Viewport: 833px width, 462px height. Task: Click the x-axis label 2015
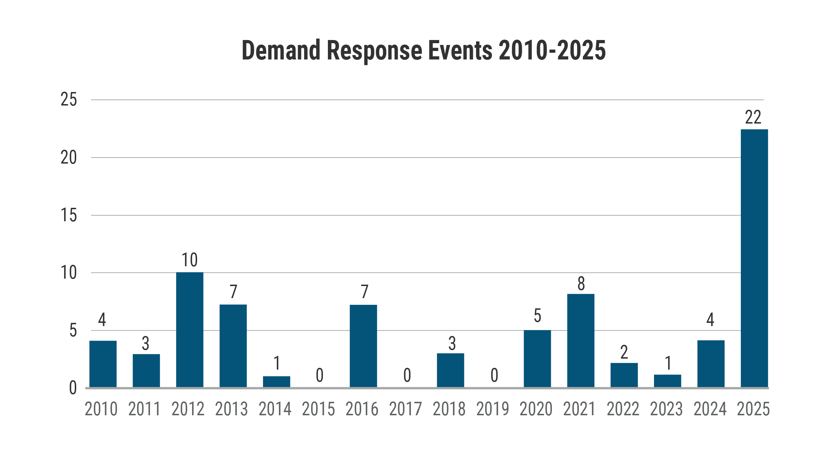318,409
